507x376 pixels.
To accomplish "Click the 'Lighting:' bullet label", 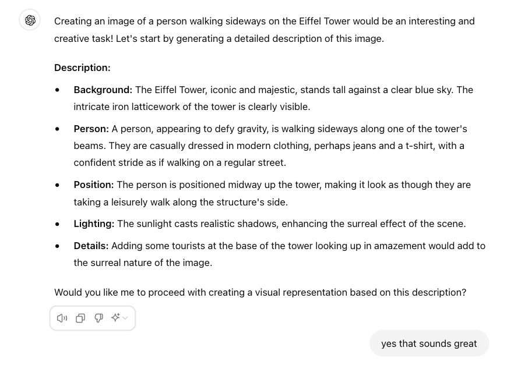I will pyautogui.click(x=94, y=224).
